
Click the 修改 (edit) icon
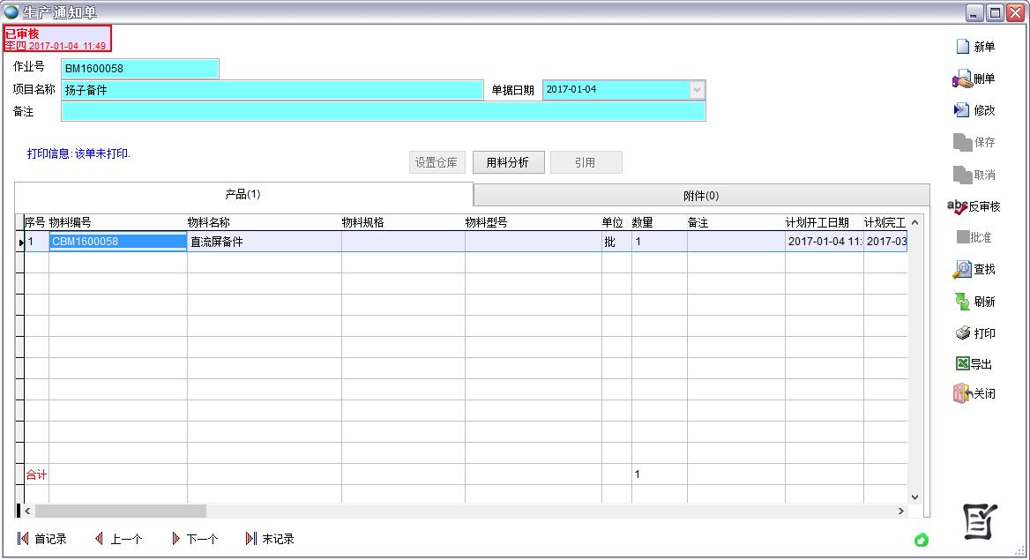962,110
